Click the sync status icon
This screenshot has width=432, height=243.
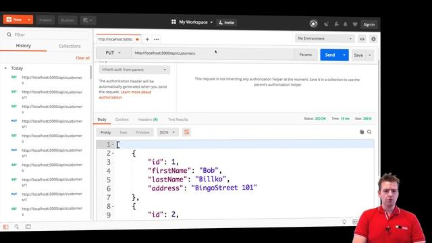[313, 24]
